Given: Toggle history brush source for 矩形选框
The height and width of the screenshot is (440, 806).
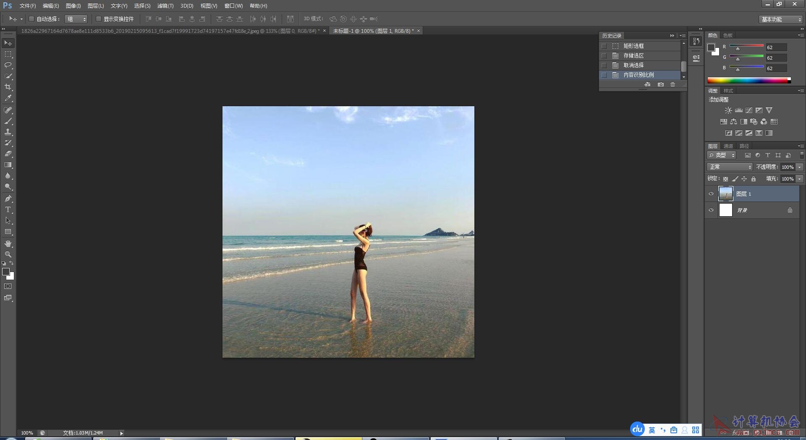Looking at the screenshot, I should pyautogui.click(x=604, y=46).
